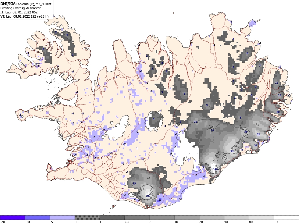299x224 pixels.
Task: Choose the light gray 20 to 40 legend swatch
Action: coord(212,217)
